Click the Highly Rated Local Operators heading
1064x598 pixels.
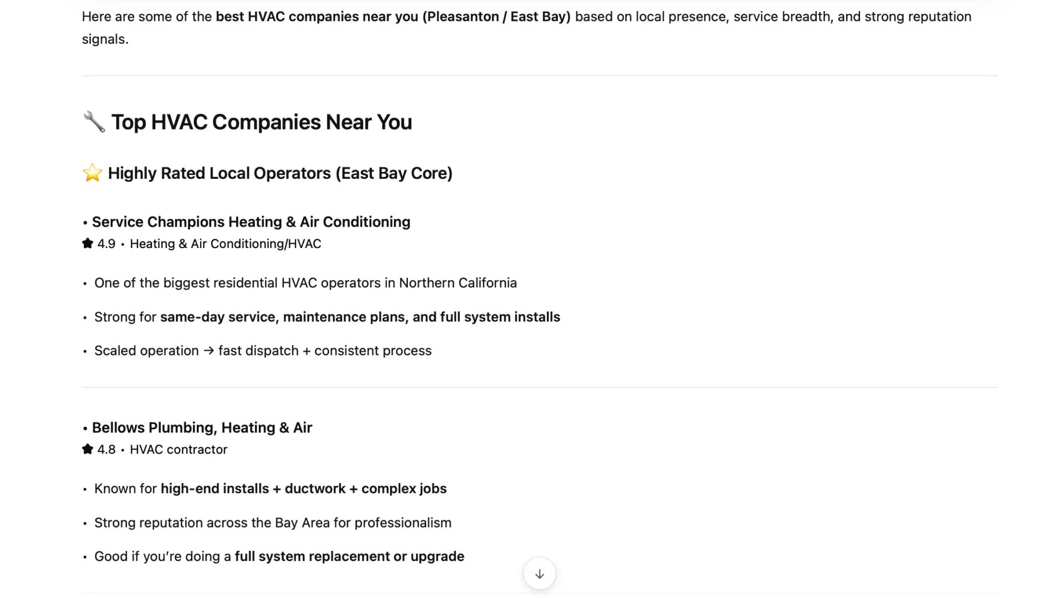[x=280, y=173]
